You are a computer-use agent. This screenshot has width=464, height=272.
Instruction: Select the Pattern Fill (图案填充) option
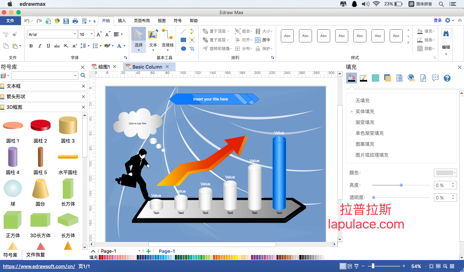click(361, 144)
